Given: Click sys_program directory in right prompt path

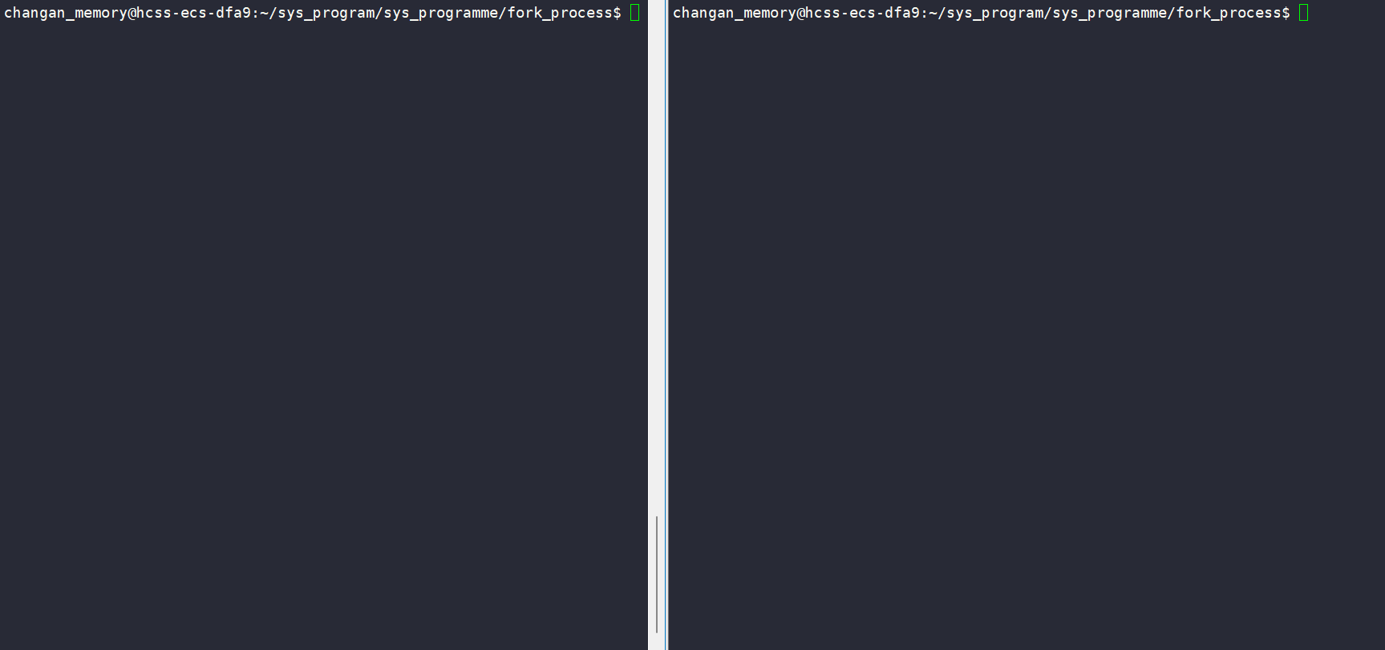Looking at the screenshot, I should [994, 13].
